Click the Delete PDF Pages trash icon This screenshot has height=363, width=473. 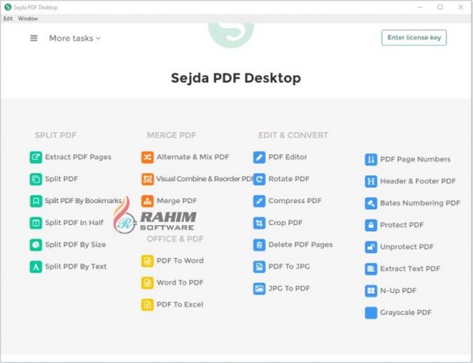pos(259,245)
